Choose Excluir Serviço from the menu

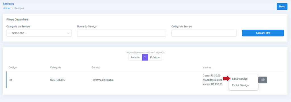tap(240, 85)
